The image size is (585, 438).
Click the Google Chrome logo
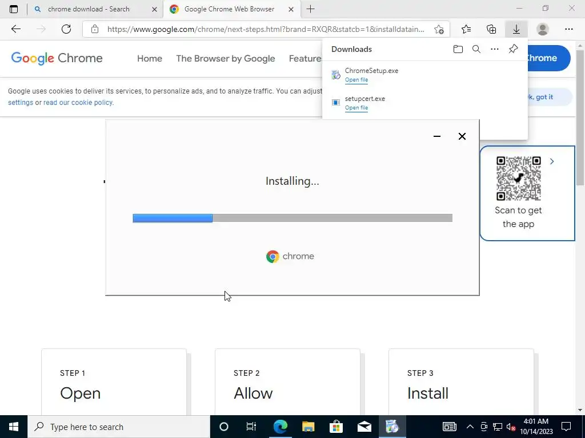[57, 58]
